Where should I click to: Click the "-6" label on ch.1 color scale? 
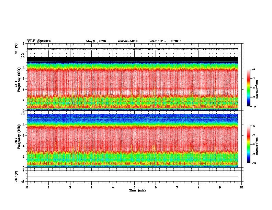pos(254,69)
